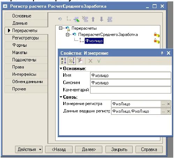The width and height of the screenshot is (175, 158).
Task: Open the Прочее tab
Action: [x=26, y=89]
